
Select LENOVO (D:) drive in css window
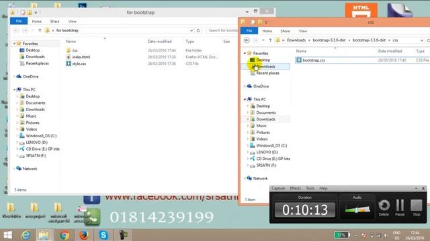pyautogui.click(x=267, y=152)
